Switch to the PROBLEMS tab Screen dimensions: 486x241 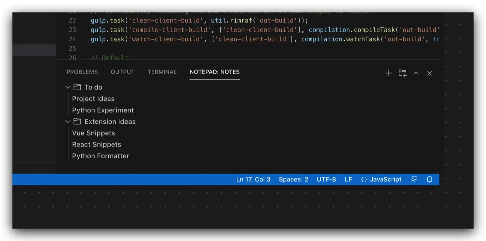82,72
